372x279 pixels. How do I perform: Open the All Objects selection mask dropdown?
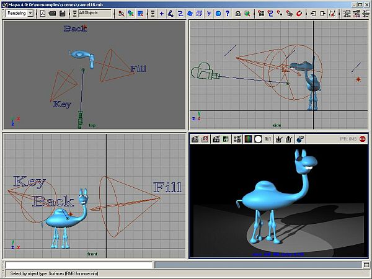coord(95,13)
